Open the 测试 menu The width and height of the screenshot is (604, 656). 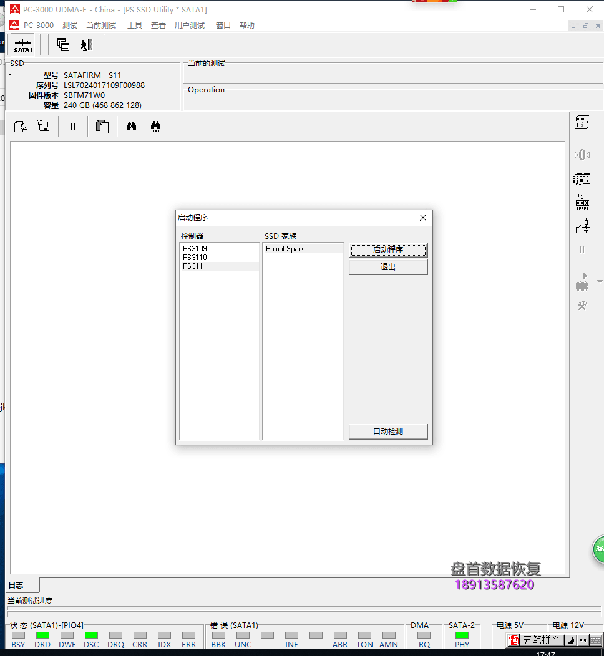(70, 26)
